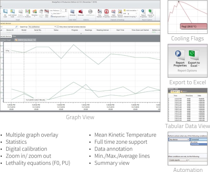The image size is (210, 172).
Task: Open the Background Color dropdown
Action: click(x=59, y=17)
